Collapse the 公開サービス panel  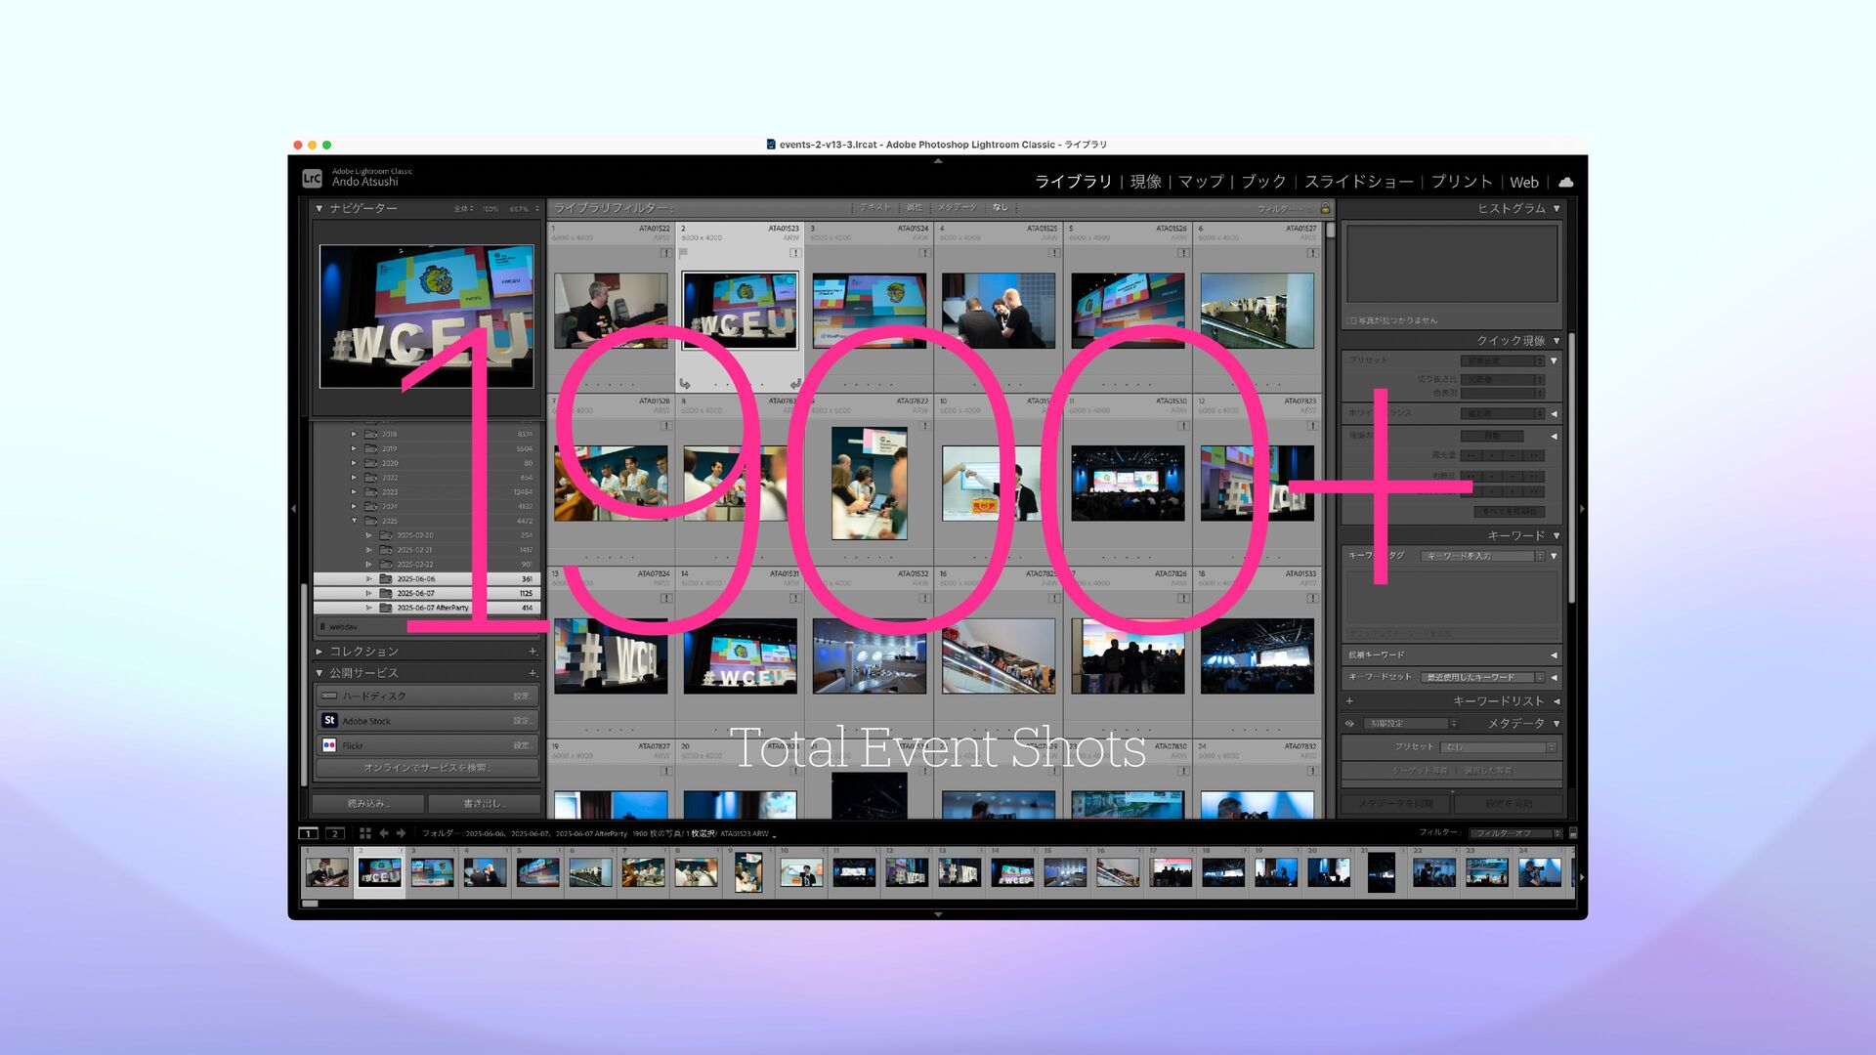[319, 673]
